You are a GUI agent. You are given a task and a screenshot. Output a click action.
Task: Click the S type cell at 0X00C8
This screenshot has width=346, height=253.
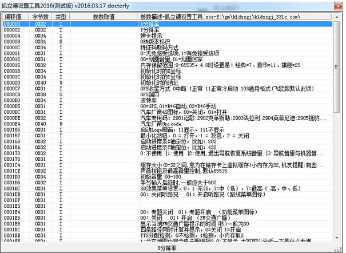(61, 94)
